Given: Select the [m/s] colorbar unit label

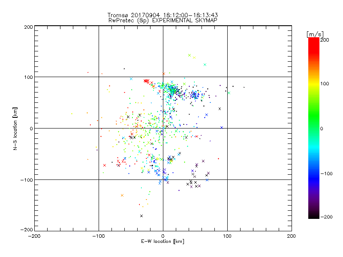Looking at the screenshot, I should (x=315, y=34).
